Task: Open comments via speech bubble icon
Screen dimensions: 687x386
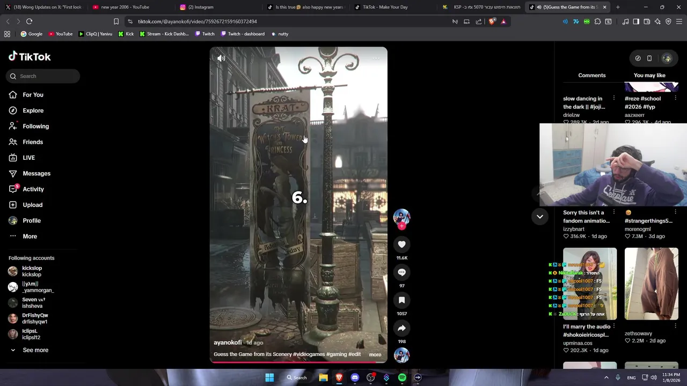Action: point(401,272)
